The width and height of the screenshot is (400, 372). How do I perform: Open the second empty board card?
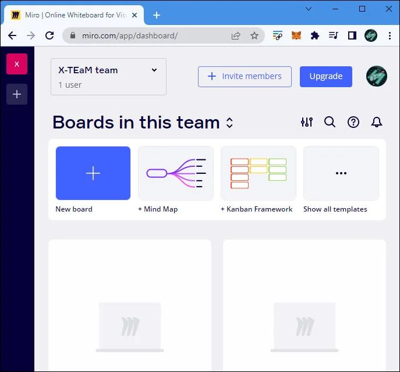pyautogui.click(x=305, y=305)
